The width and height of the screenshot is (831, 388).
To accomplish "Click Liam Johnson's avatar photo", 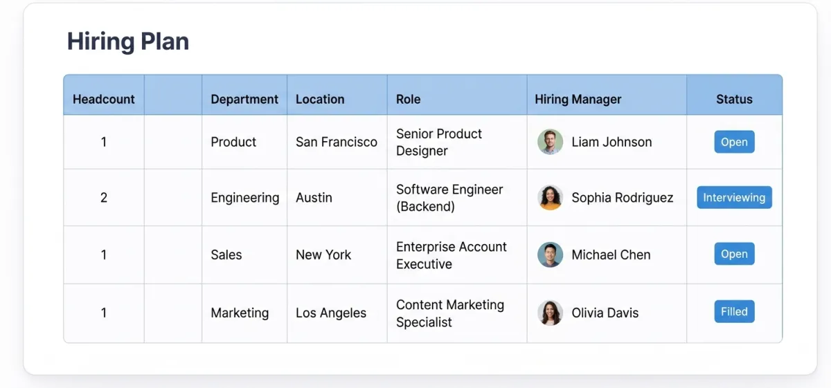I will 550,142.
